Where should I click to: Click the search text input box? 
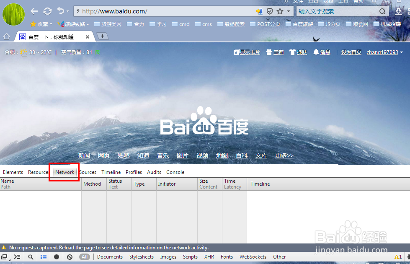click(x=337, y=11)
